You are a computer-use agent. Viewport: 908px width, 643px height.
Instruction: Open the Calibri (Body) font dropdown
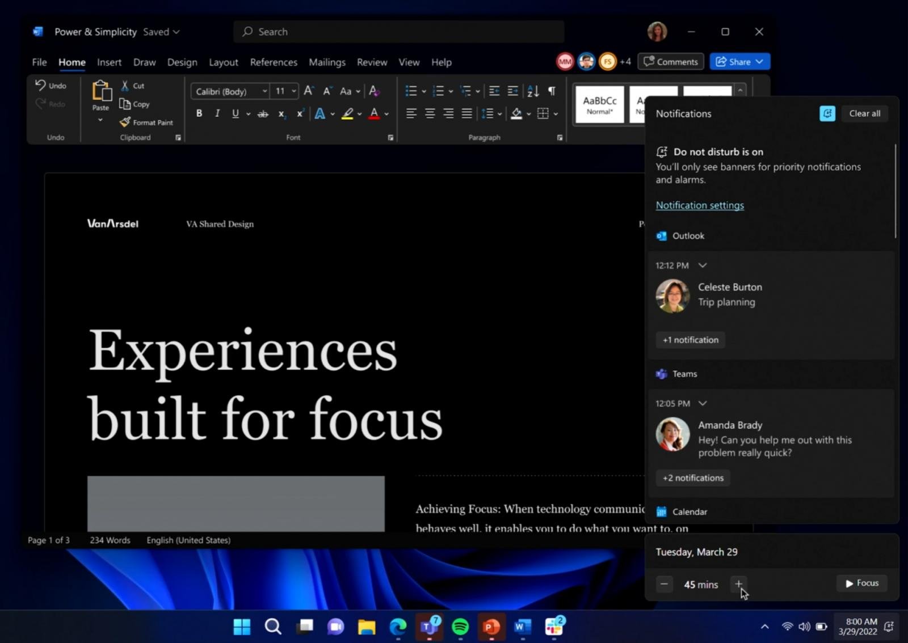pos(231,91)
